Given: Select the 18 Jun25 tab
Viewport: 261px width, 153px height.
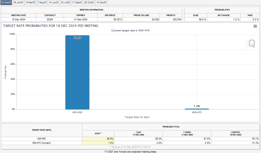Looking at the screenshot, I should (53, 2).
